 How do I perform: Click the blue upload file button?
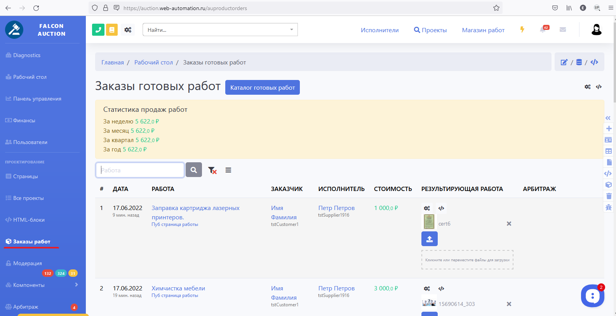429,239
